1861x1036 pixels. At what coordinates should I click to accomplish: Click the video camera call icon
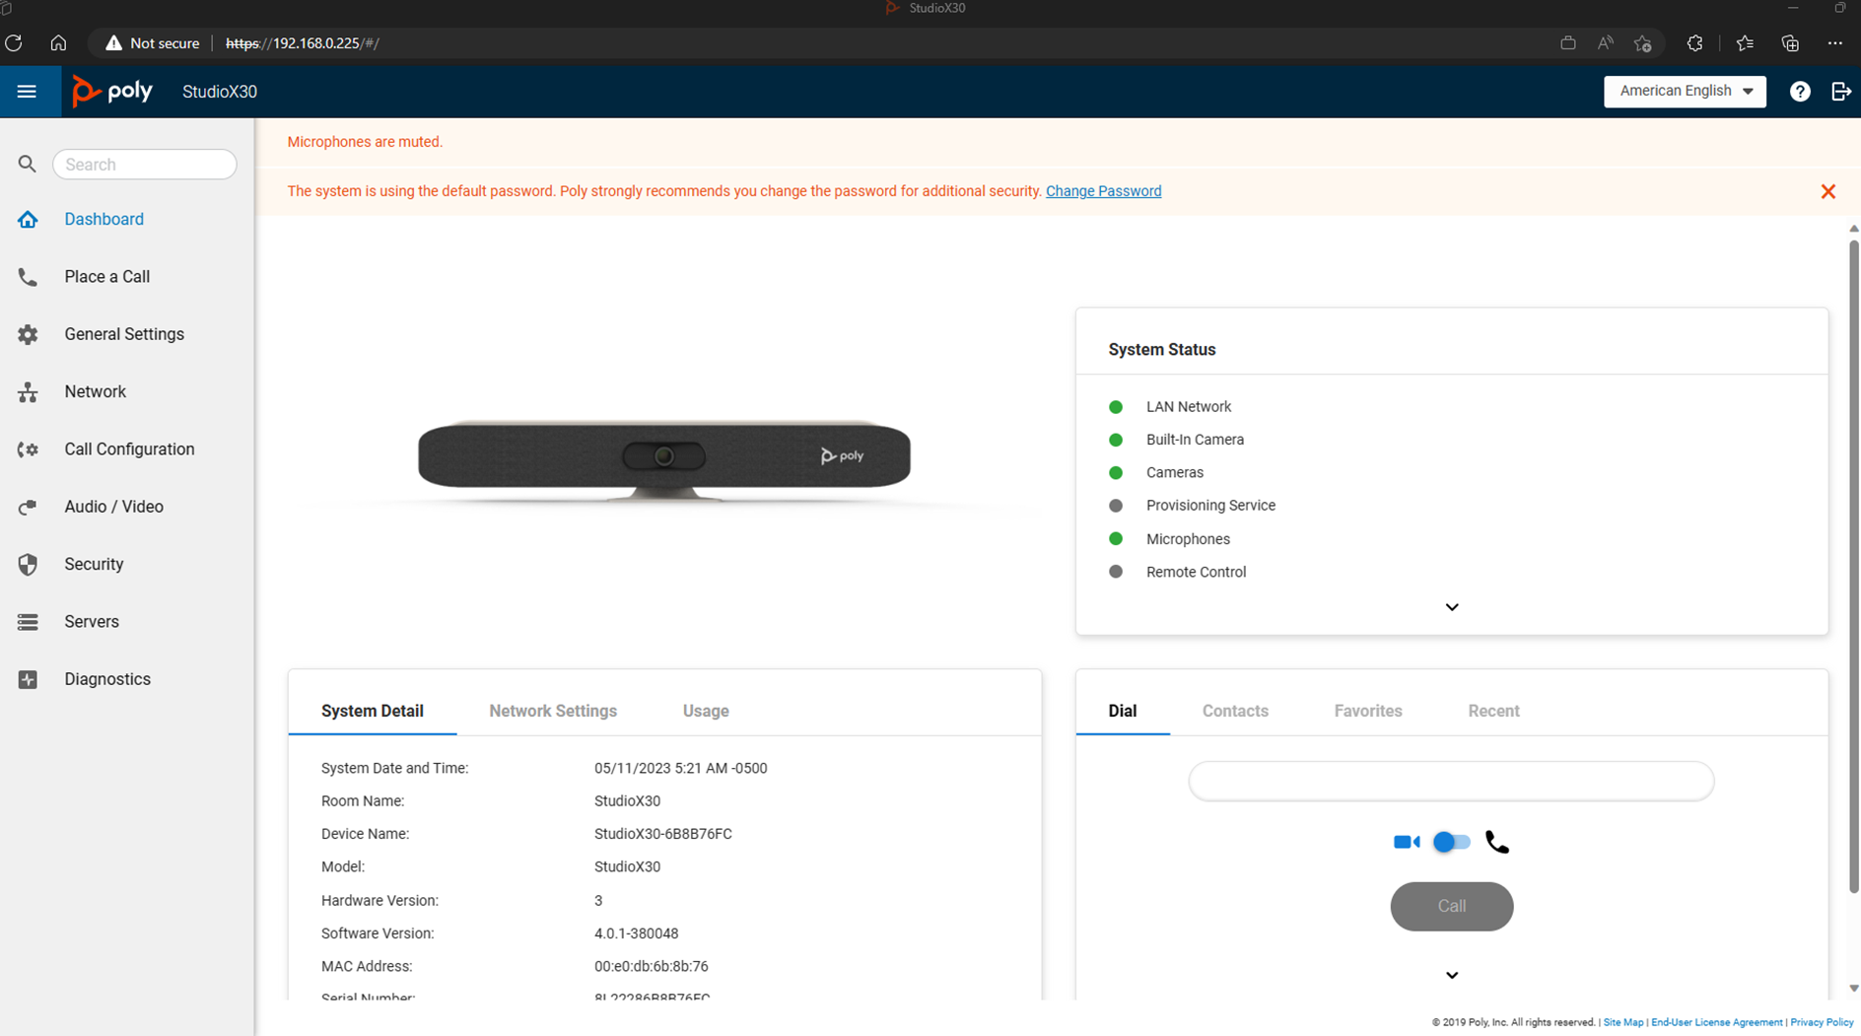click(1406, 842)
